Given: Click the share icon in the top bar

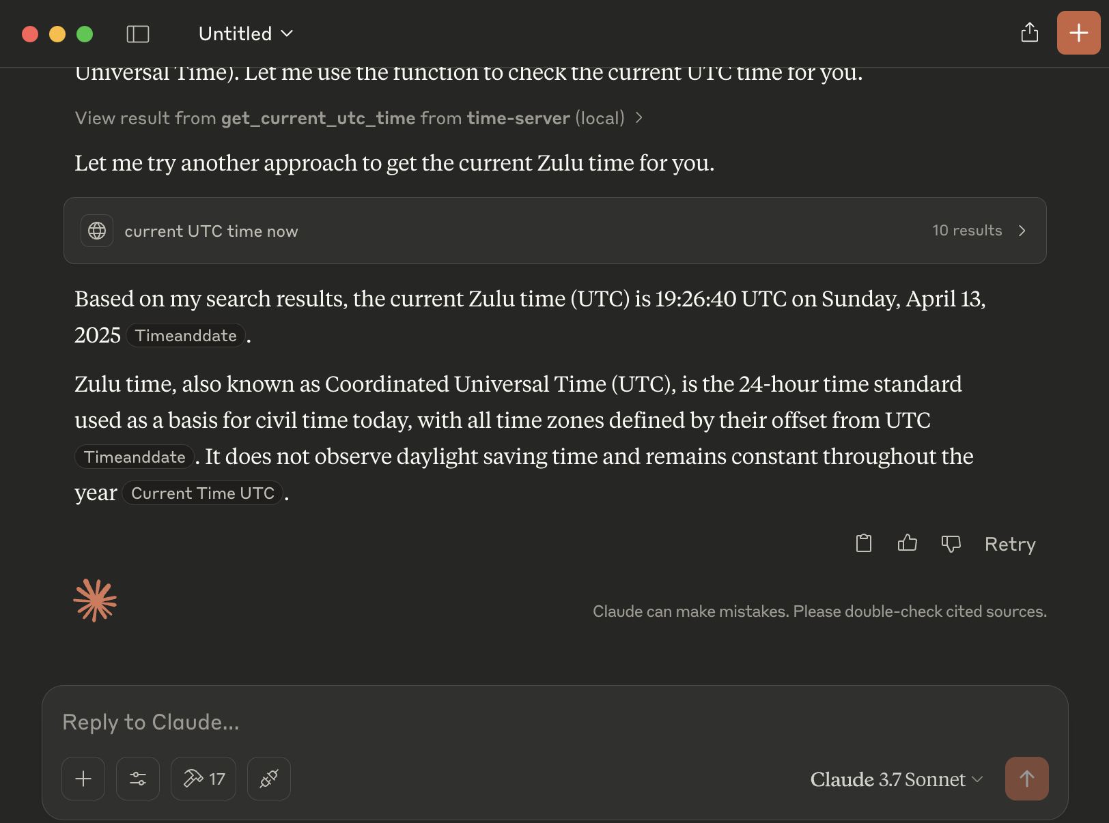Looking at the screenshot, I should point(1030,32).
